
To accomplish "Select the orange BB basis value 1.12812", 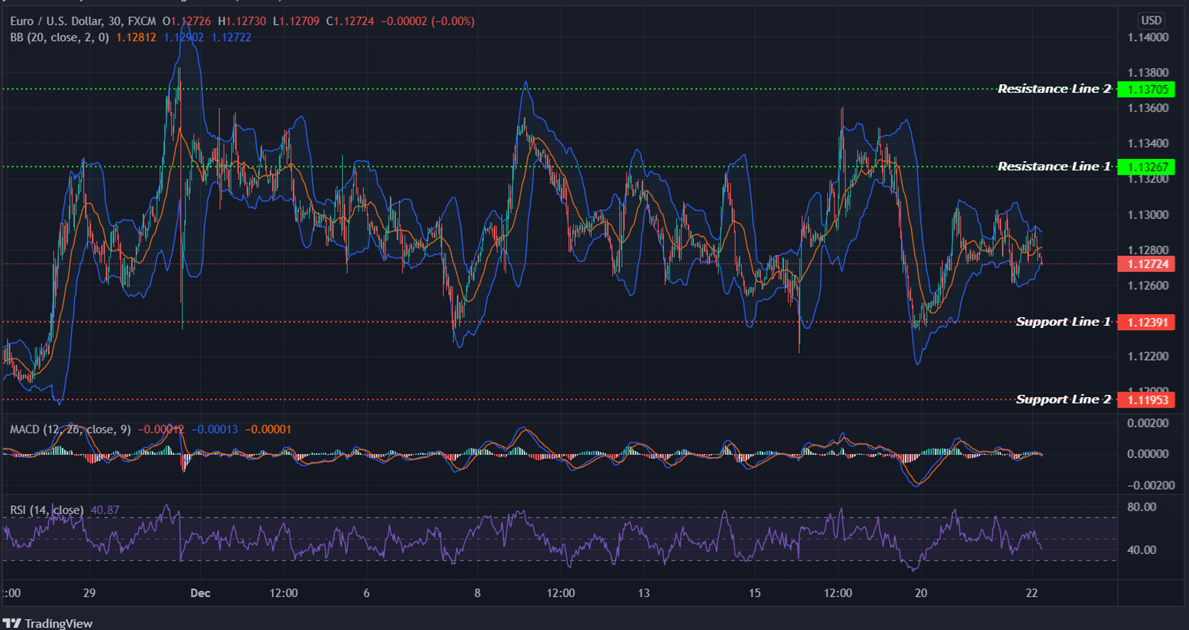I will 136,38.
